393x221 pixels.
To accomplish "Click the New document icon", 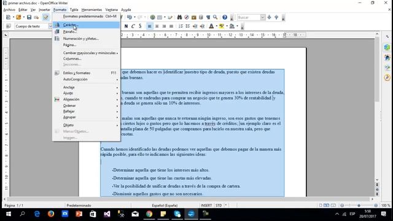I will (8, 17).
